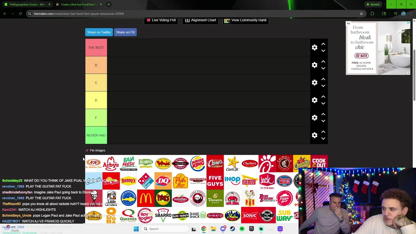
Task: Select the Burger King logo
Action: pyautogui.click(x=198, y=163)
